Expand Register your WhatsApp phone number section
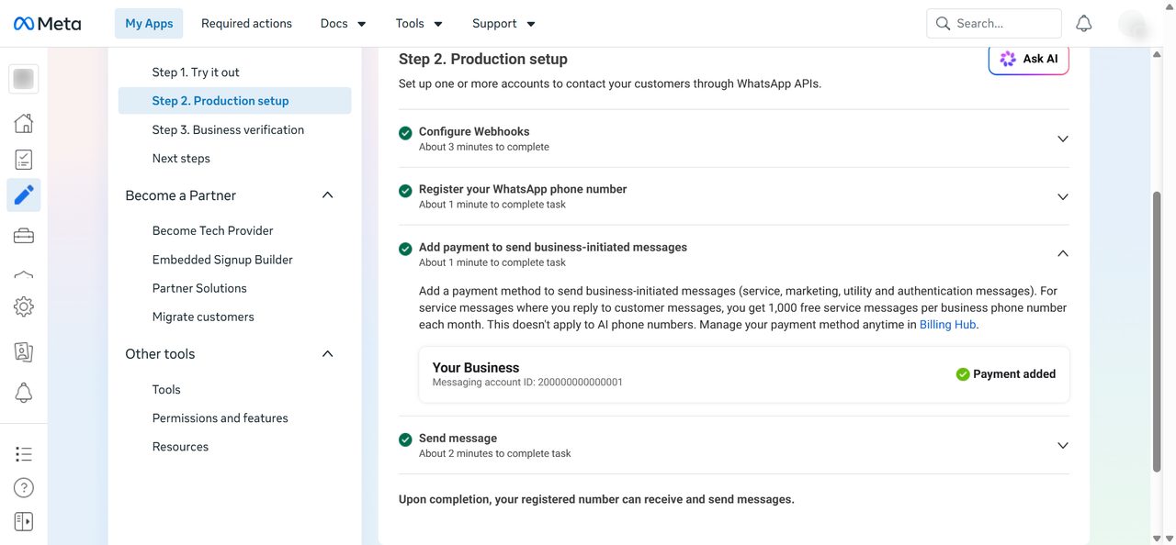 pyautogui.click(x=1063, y=196)
